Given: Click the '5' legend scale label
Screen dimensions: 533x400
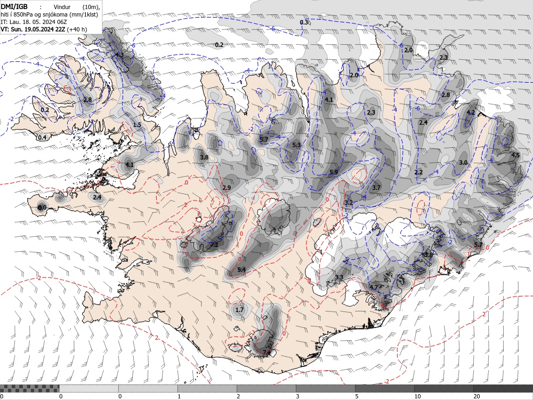Looking at the screenshot, I should [357, 396].
